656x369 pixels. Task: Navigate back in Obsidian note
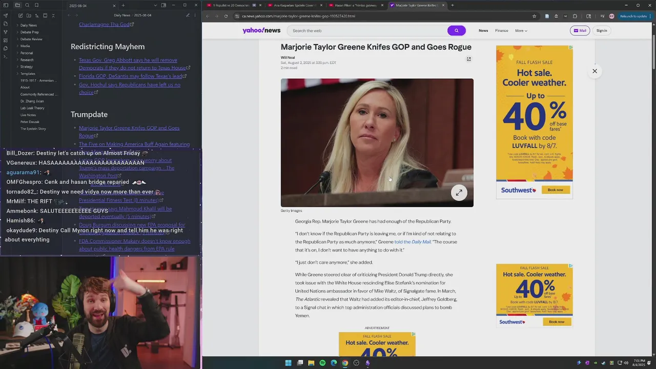69,15
